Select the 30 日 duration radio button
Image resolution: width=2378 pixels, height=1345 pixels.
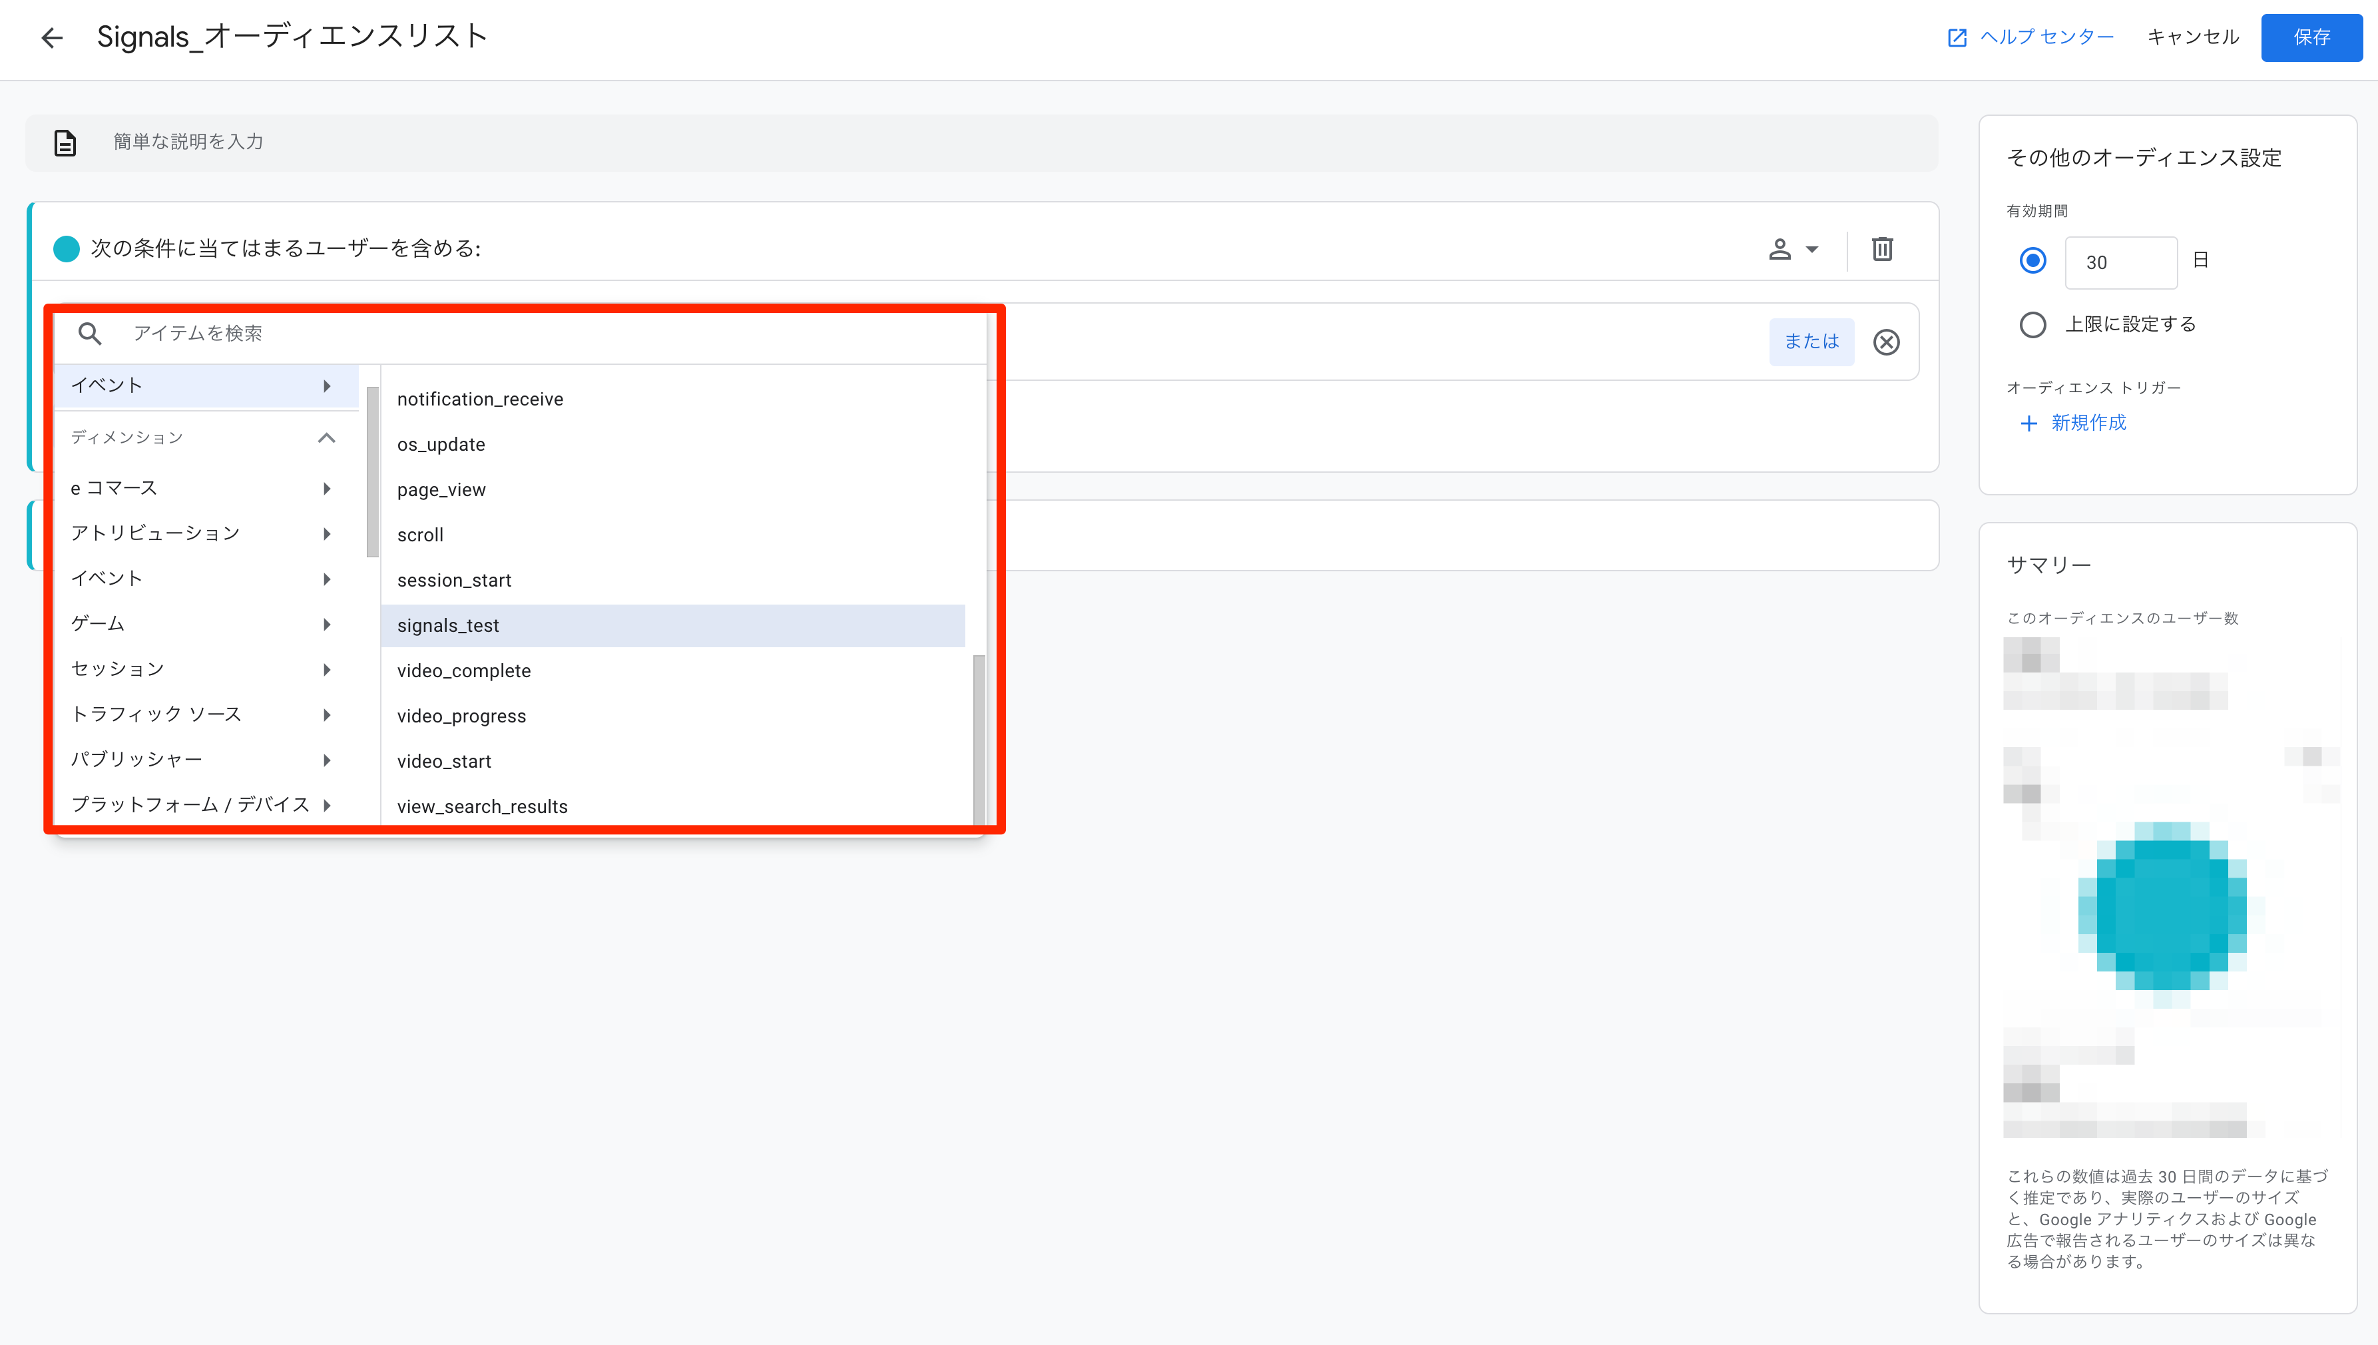[x=2032, y=260]
